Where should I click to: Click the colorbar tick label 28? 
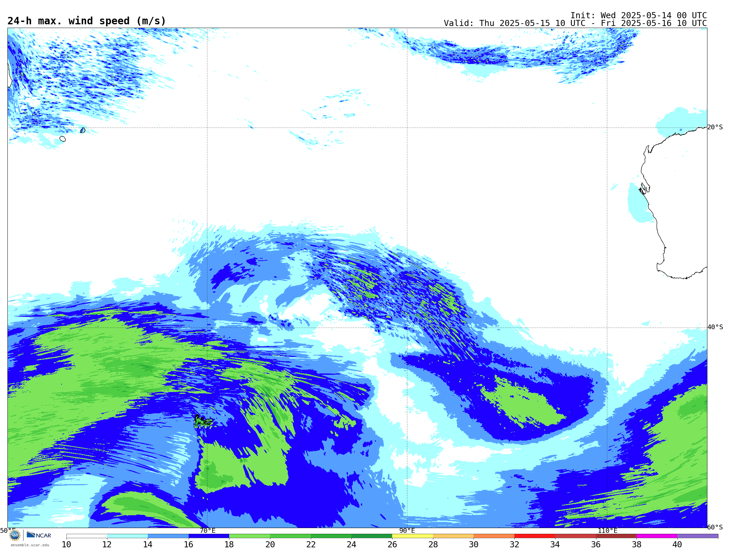(433, 544)
